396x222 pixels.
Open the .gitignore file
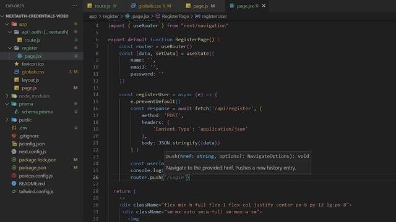tap(29, 136)
